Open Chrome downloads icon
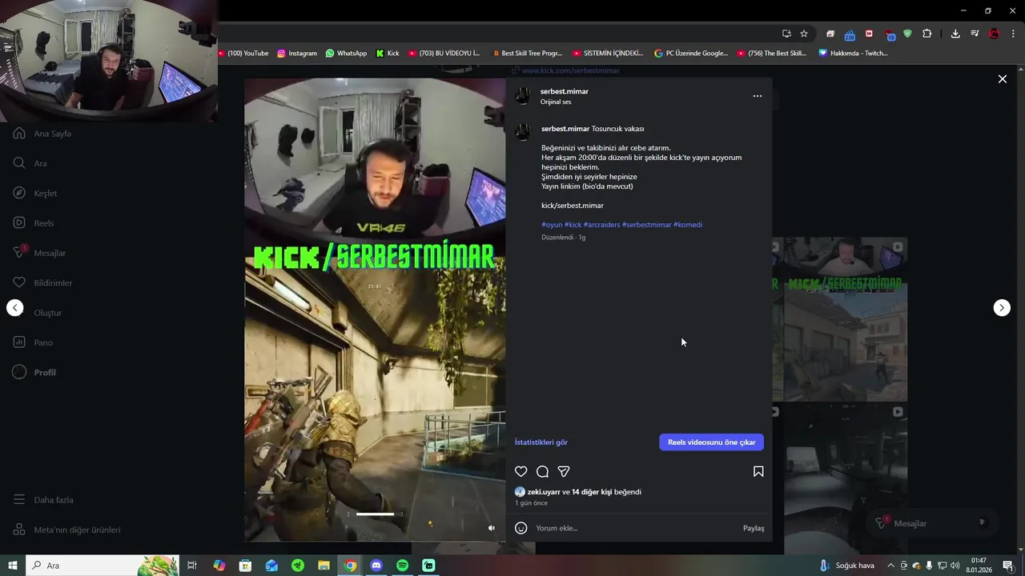 pyautogui.click(x=955, y=34)
